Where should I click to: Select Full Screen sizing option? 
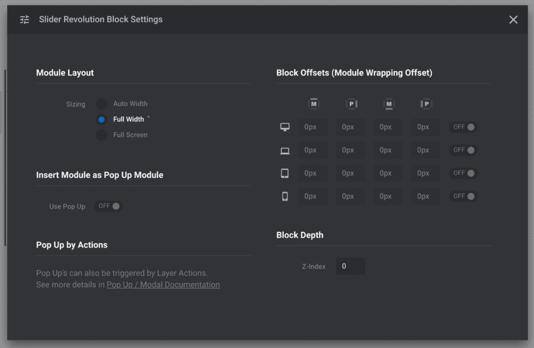tap(102, 135)
